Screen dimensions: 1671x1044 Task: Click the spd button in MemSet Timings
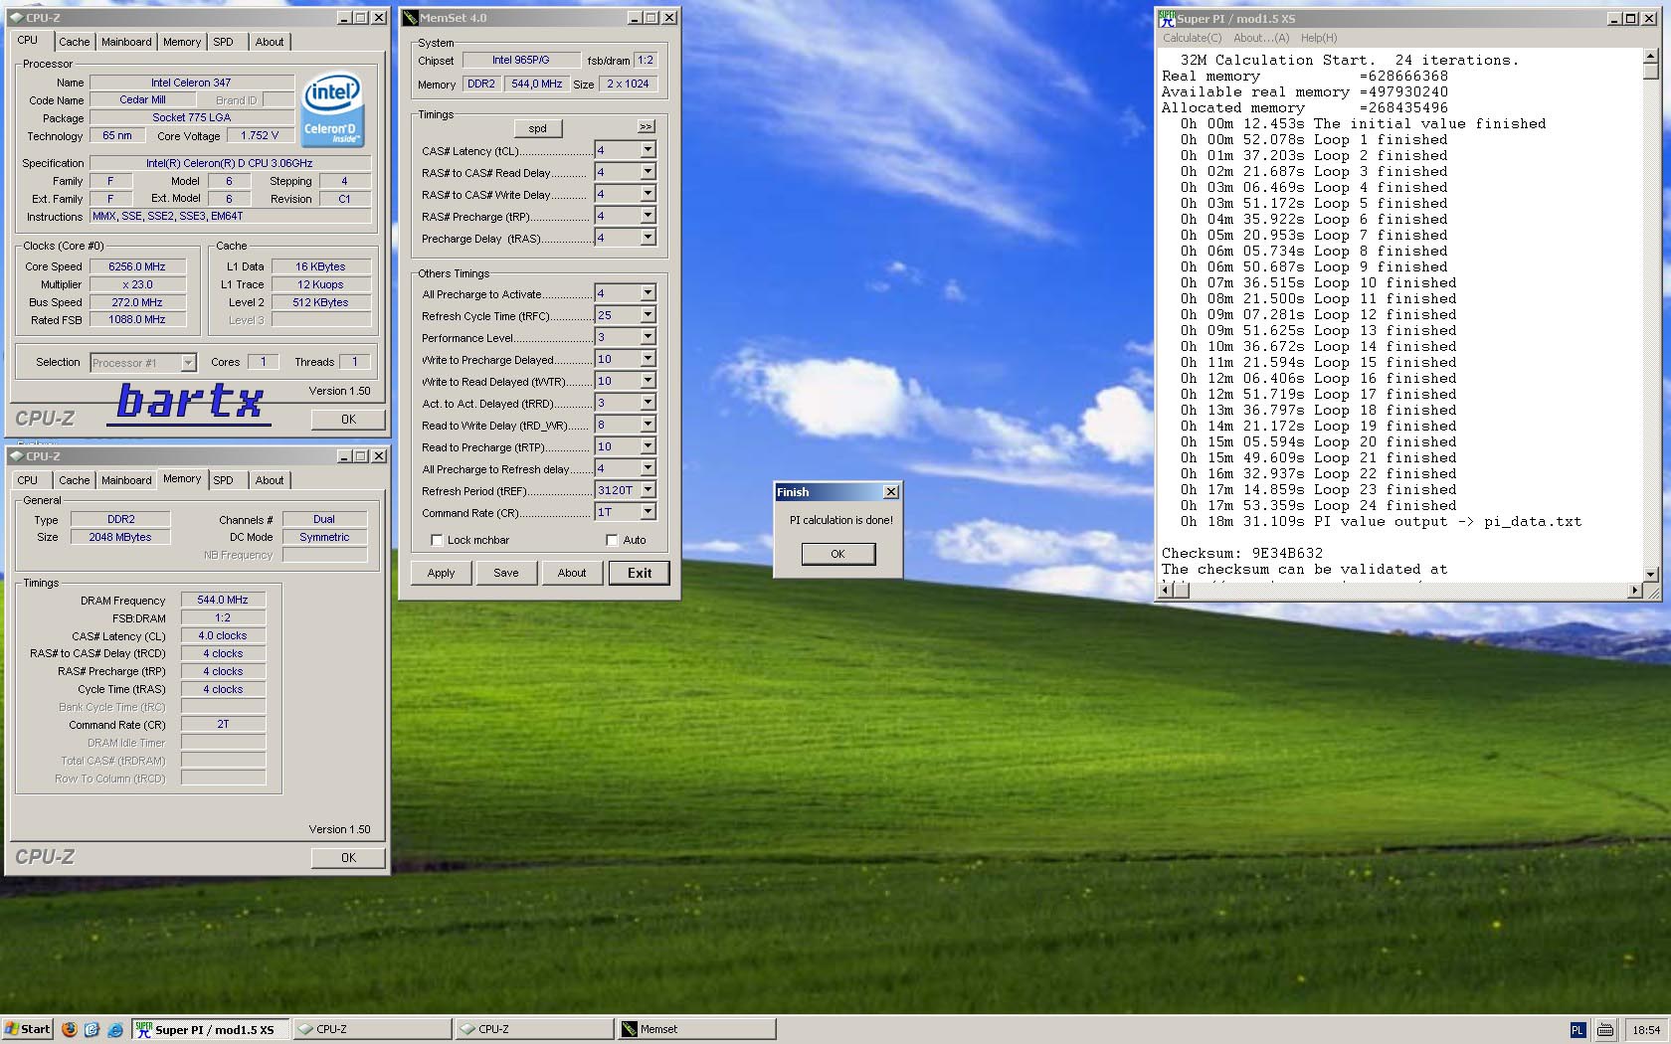pos(538,128)
